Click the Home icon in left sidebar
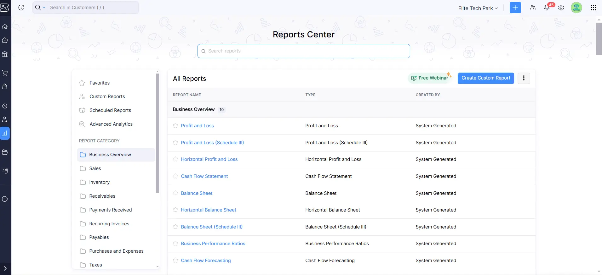This screenshot has height=275, width=602. (x=5, y=27)
